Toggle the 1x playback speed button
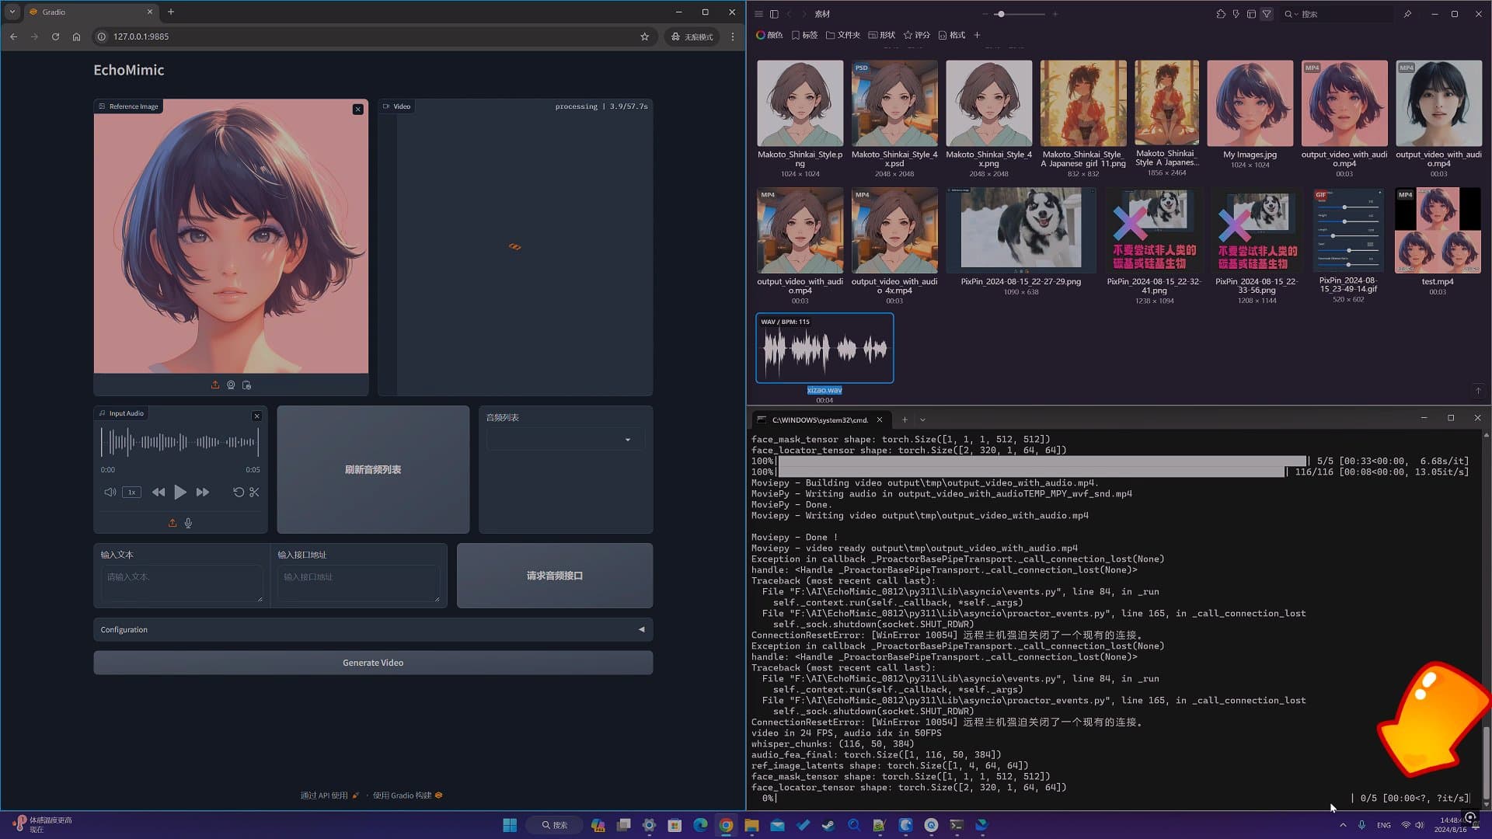This screenshot has width=1492, height=839. tap(132, 493)
